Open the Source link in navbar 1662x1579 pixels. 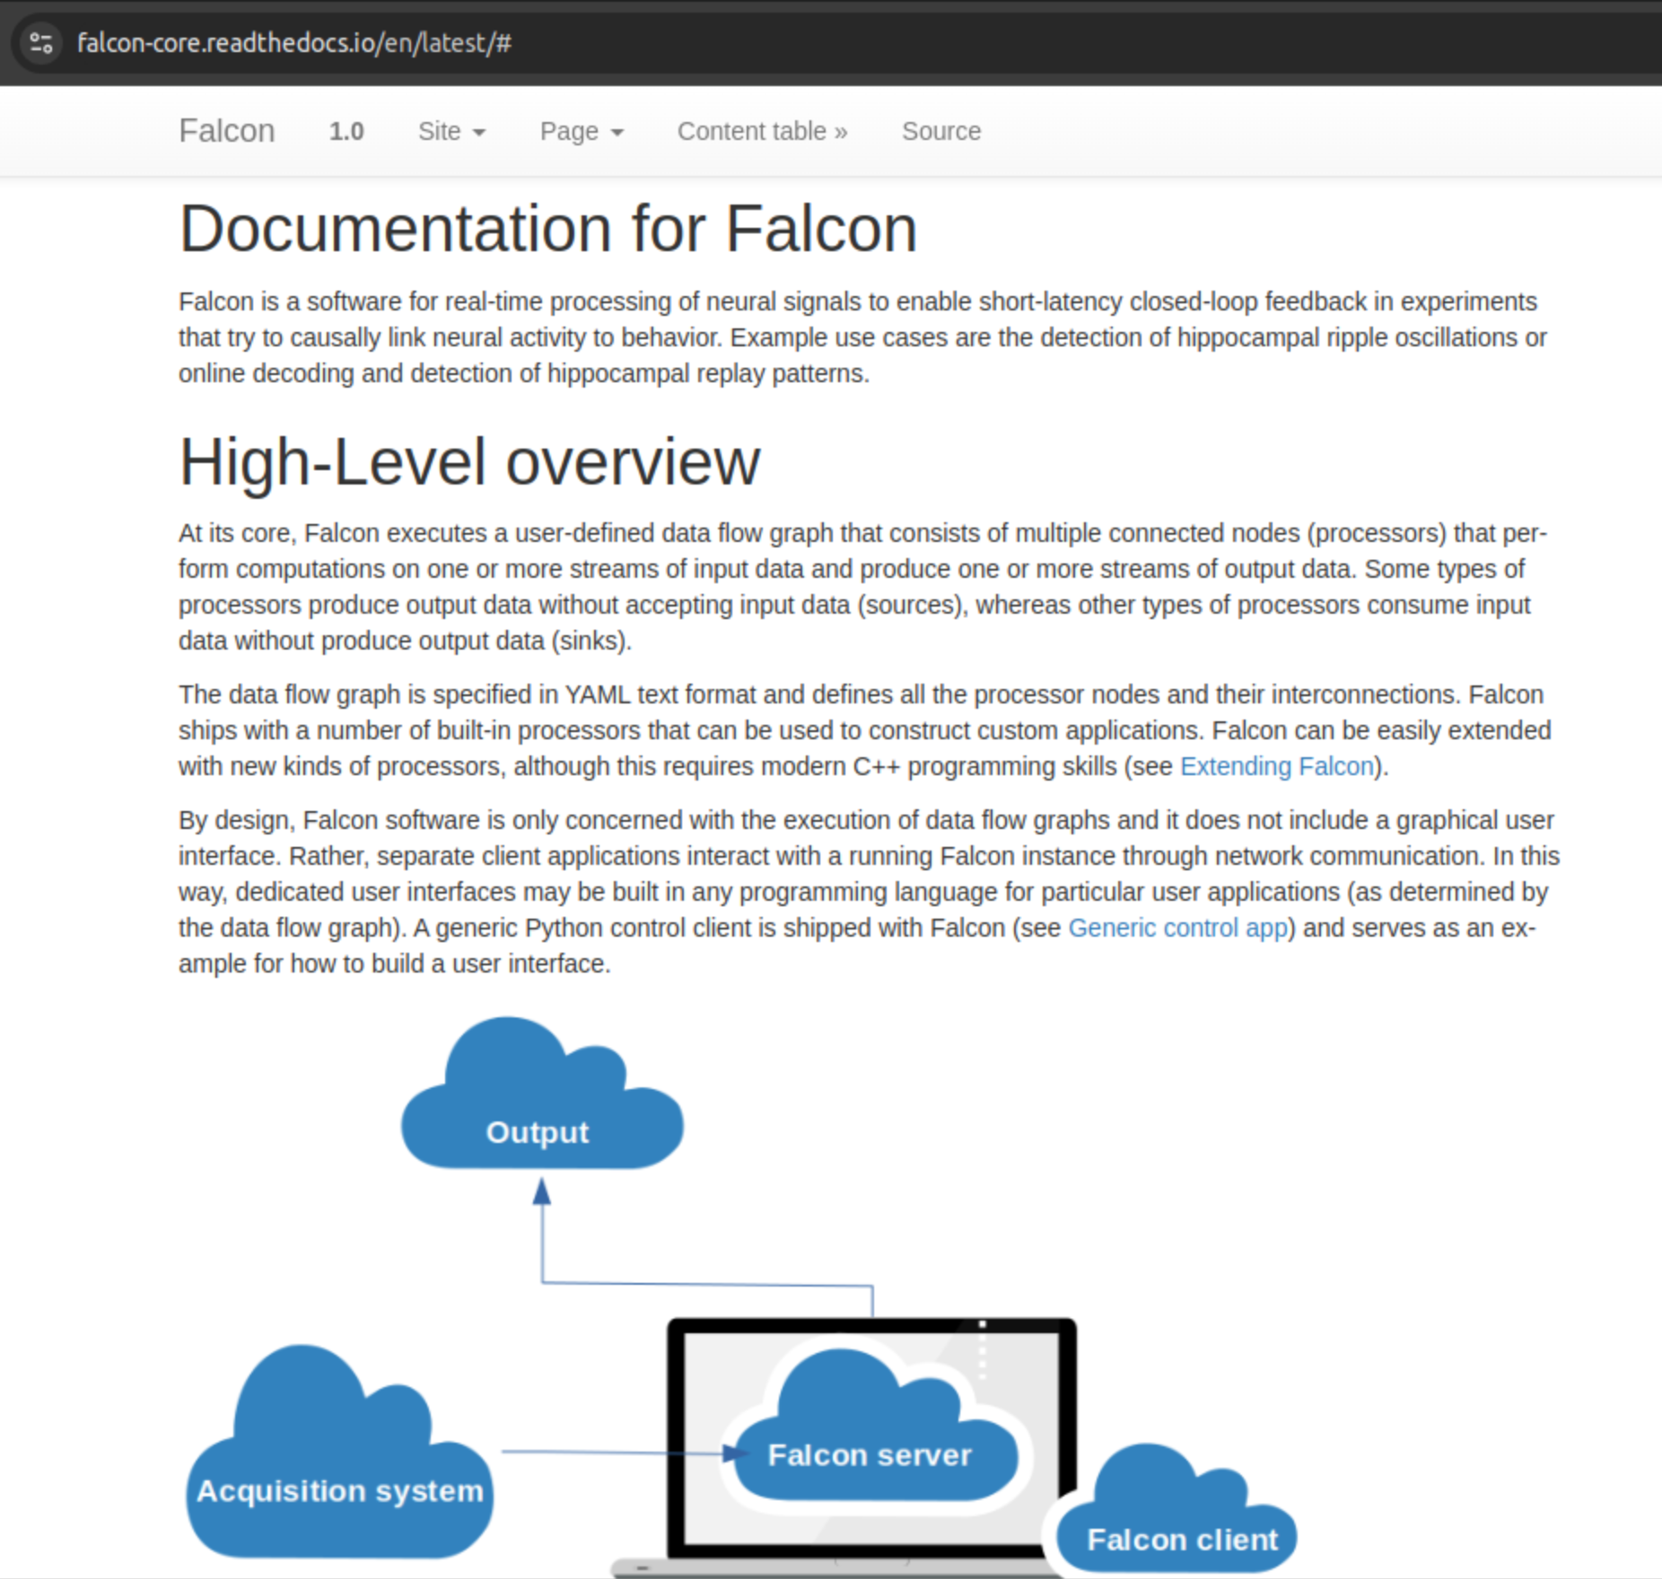pos(941,131)
